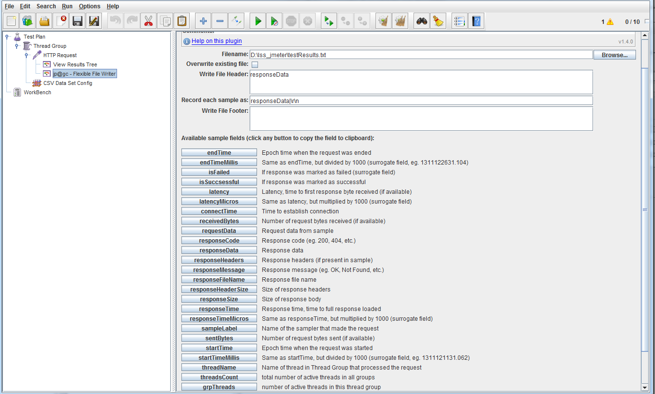Copy the responseData field button
Image resolution: width=655 pixels, height=394 pixels.
point(219,250)
